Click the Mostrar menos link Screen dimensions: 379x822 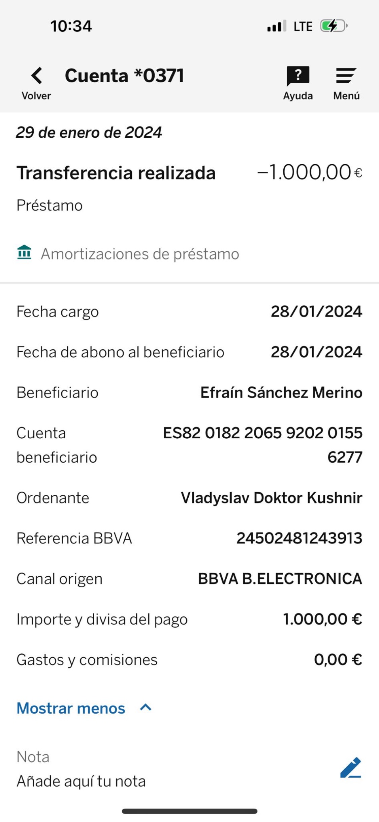click(x=71, y=708)
